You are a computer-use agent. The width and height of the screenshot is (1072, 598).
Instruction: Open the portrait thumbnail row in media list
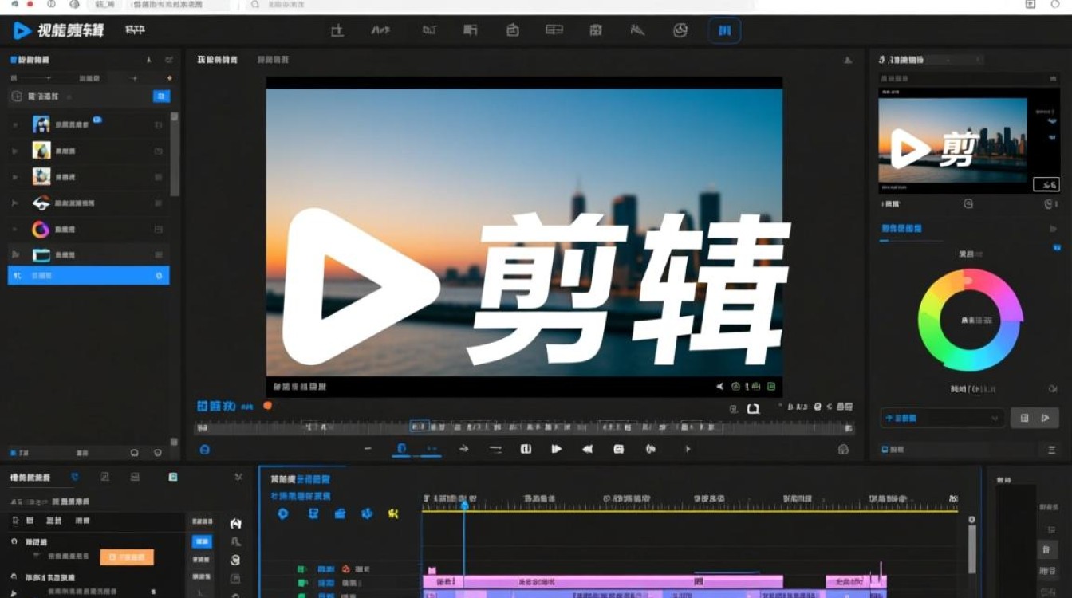tap(89, 124)
